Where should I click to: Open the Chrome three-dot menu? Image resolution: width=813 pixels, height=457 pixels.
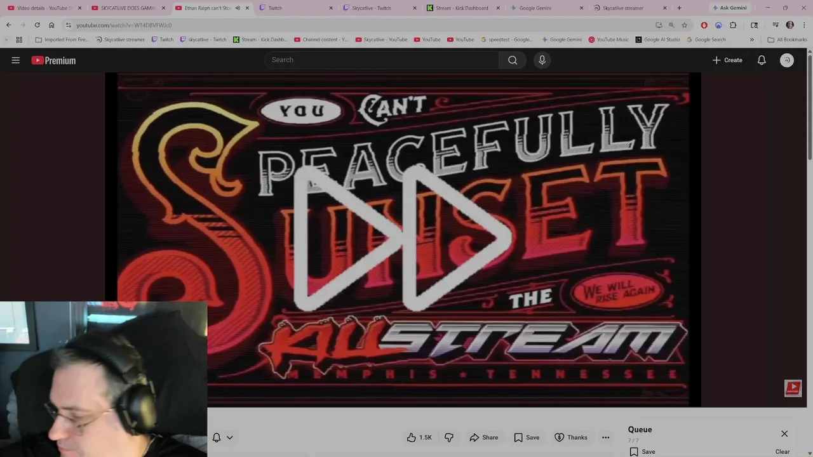coord(804,25)
